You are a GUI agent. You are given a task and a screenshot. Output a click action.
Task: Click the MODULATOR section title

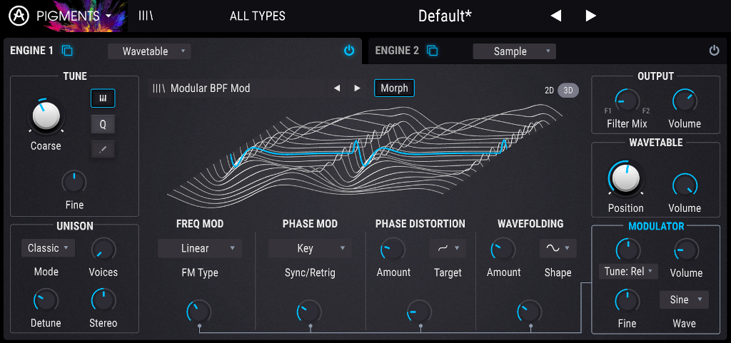pos(656,227)
